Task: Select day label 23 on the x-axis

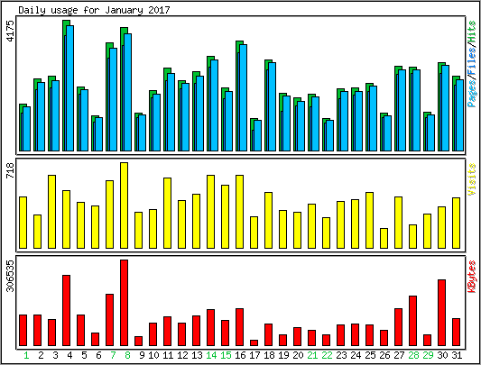Action: click(341, 355)
